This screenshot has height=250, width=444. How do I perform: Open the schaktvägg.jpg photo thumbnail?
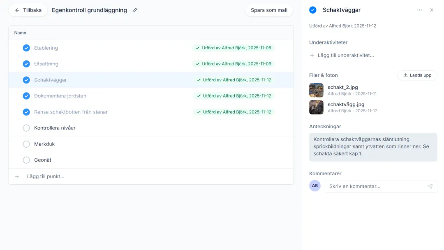point(316,107)
